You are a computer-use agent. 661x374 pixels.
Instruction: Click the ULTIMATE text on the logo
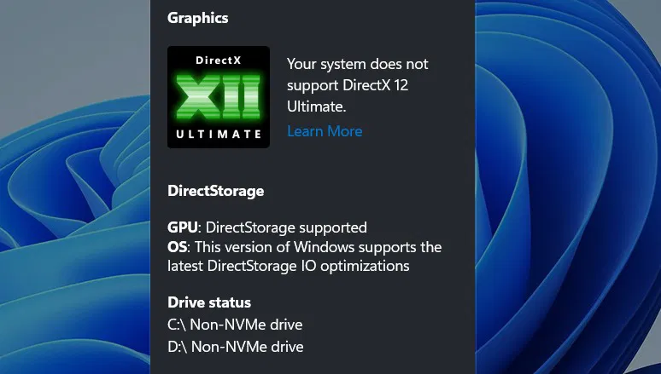coord(219,134)
